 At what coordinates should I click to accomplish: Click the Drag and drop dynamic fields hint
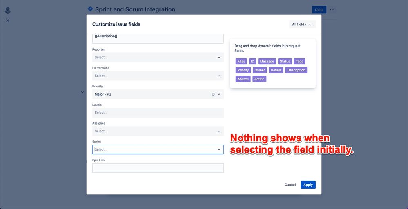click(268, 48)
